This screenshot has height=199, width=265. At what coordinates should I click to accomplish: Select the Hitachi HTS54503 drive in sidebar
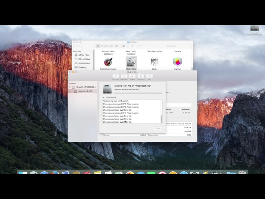[84, 87]
